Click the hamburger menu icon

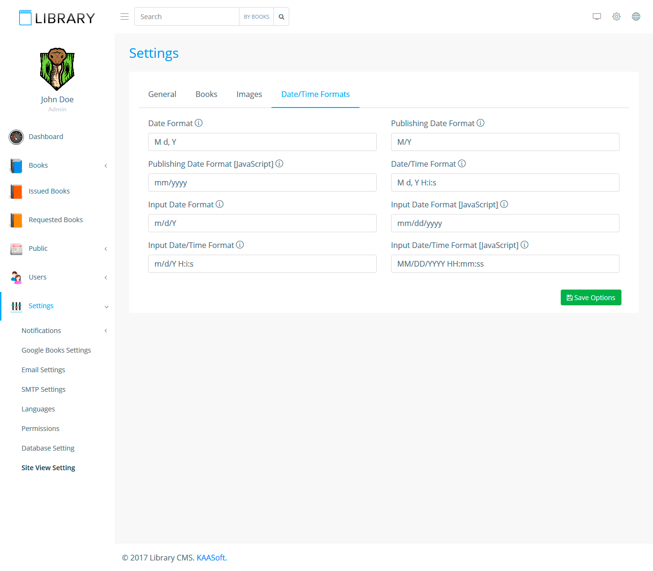tap(124, 17)
